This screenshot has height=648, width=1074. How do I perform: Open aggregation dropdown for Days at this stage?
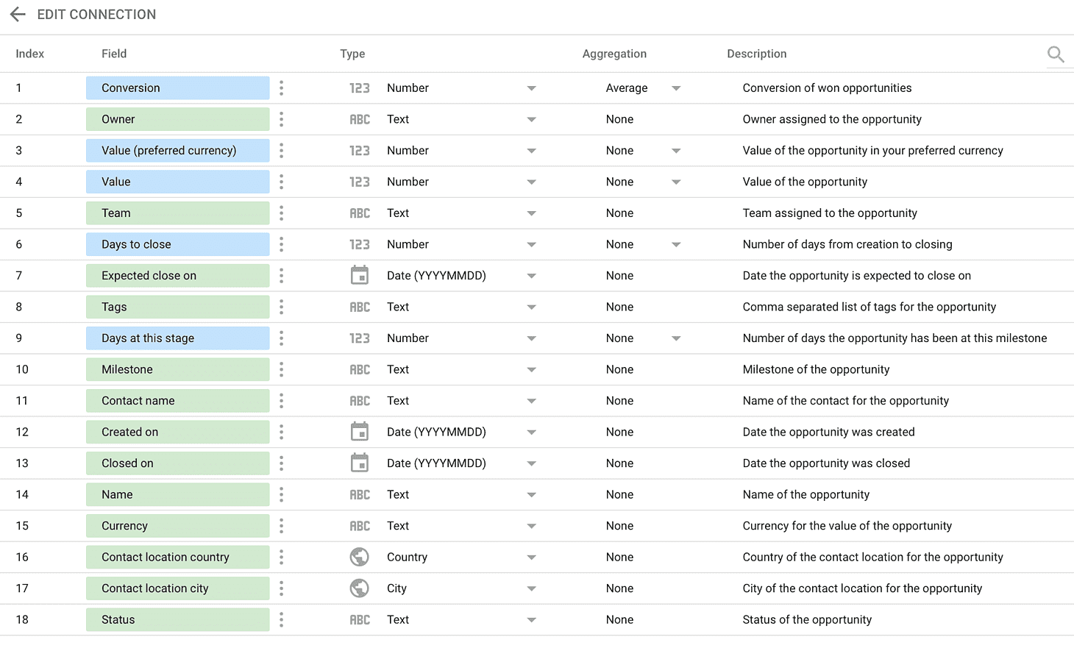[x=676, y=338]
